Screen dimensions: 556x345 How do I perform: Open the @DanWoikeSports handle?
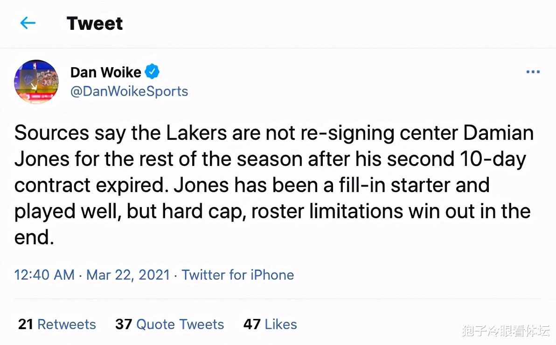[129, 91]
